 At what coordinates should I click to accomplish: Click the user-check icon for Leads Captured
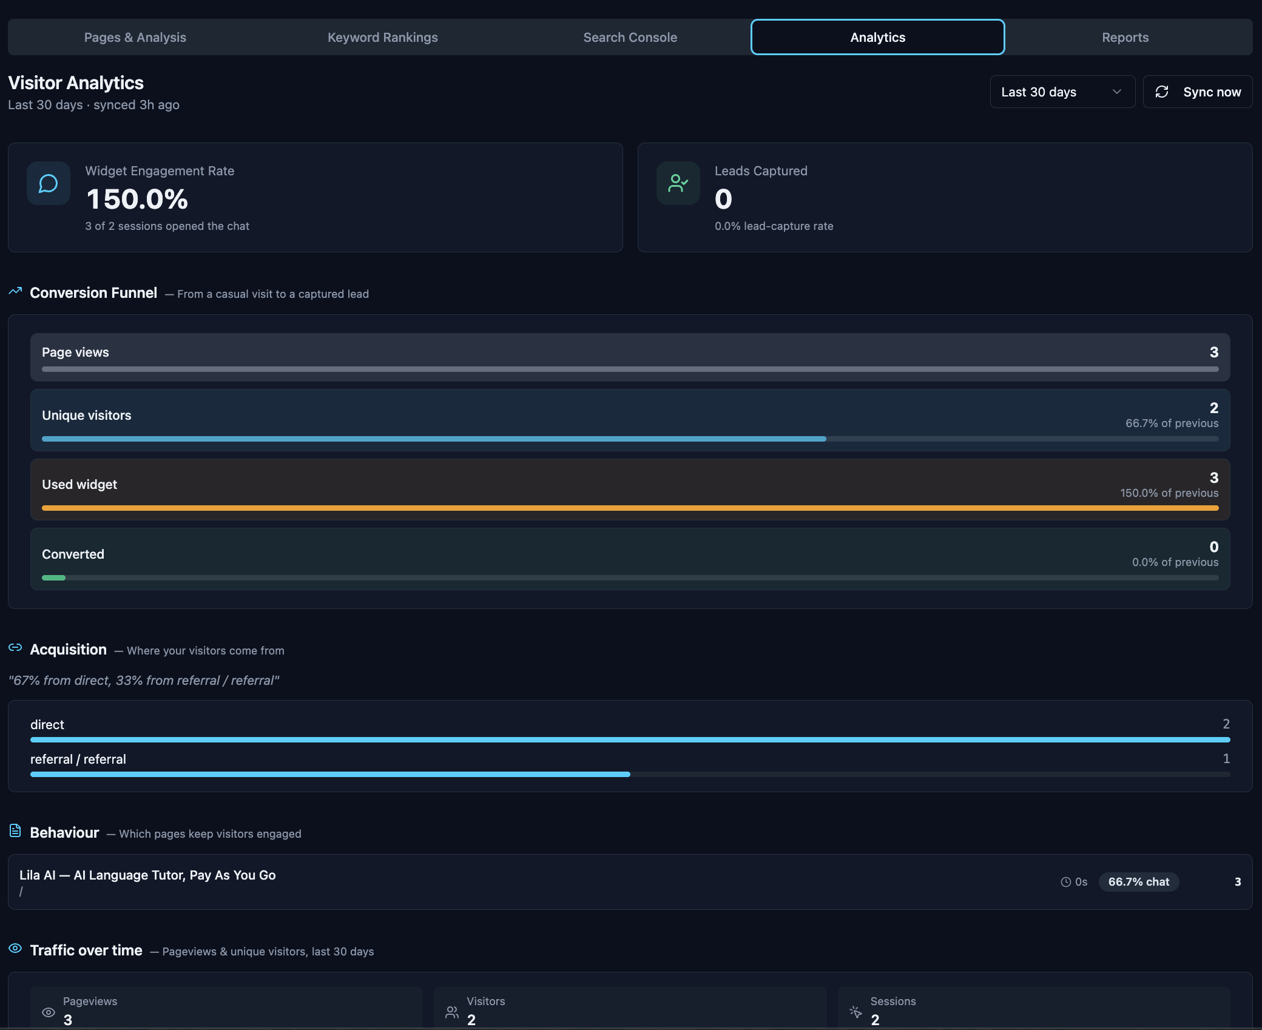tap(678, 183)
